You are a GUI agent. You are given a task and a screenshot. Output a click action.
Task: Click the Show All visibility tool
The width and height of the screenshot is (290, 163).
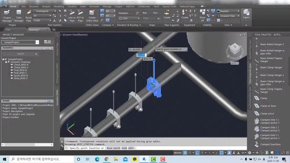tap(203, 15)
